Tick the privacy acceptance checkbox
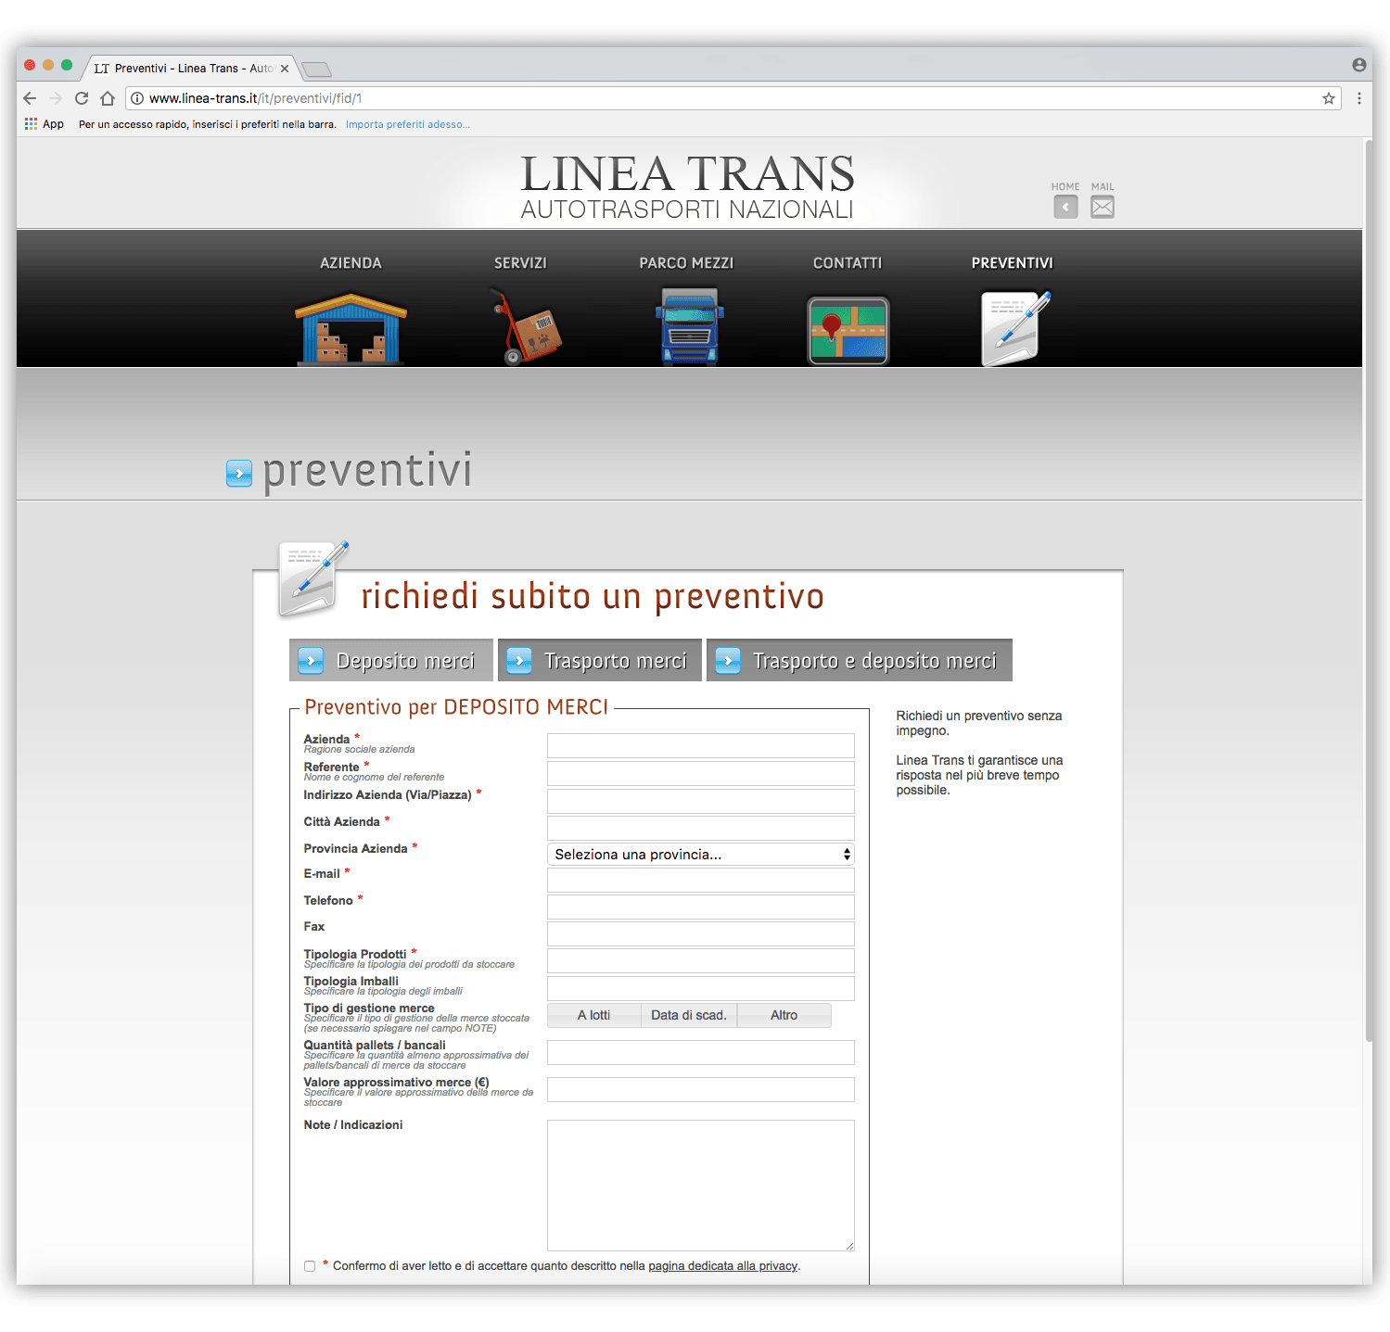The image size is (1390, 1332). [310, 1266]
